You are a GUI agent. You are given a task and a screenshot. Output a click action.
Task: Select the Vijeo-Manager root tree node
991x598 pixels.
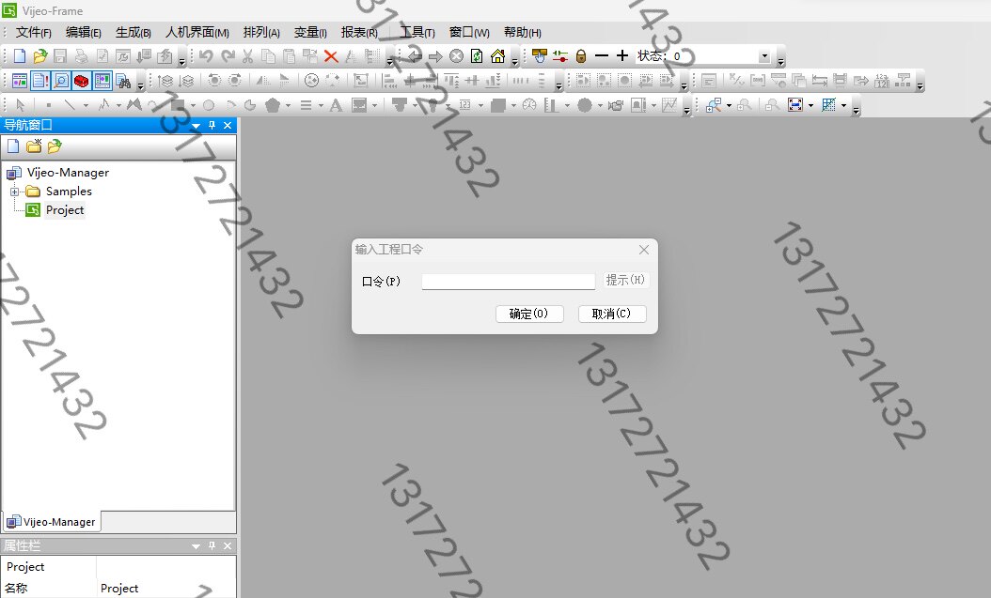pos(68,172)
